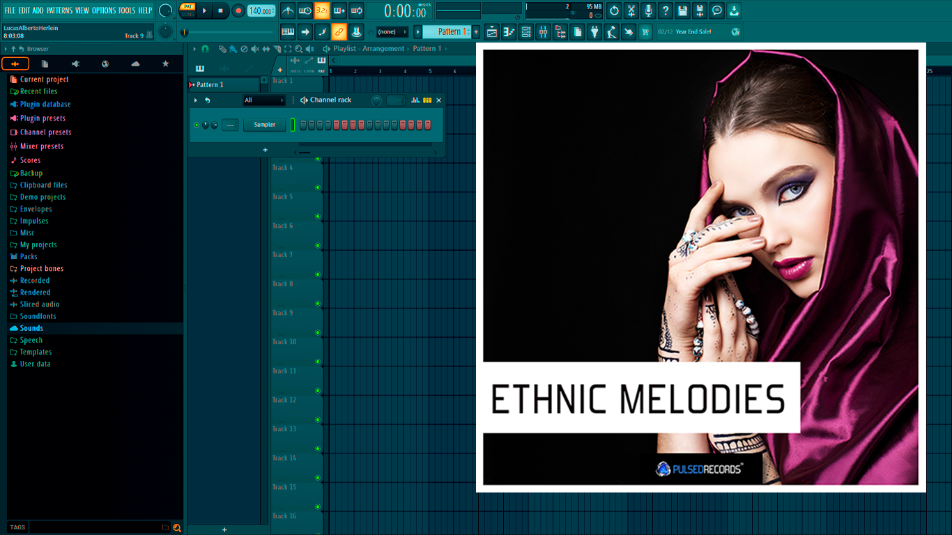This screenshot has height=535, width=952.
Task: Open the FILE menu
Action: (x=10, y=10)
